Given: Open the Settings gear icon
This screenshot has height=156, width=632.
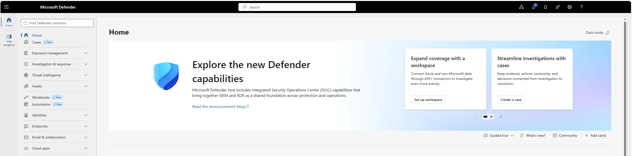Looking at the screenshot, I should [x=570, y=7].
